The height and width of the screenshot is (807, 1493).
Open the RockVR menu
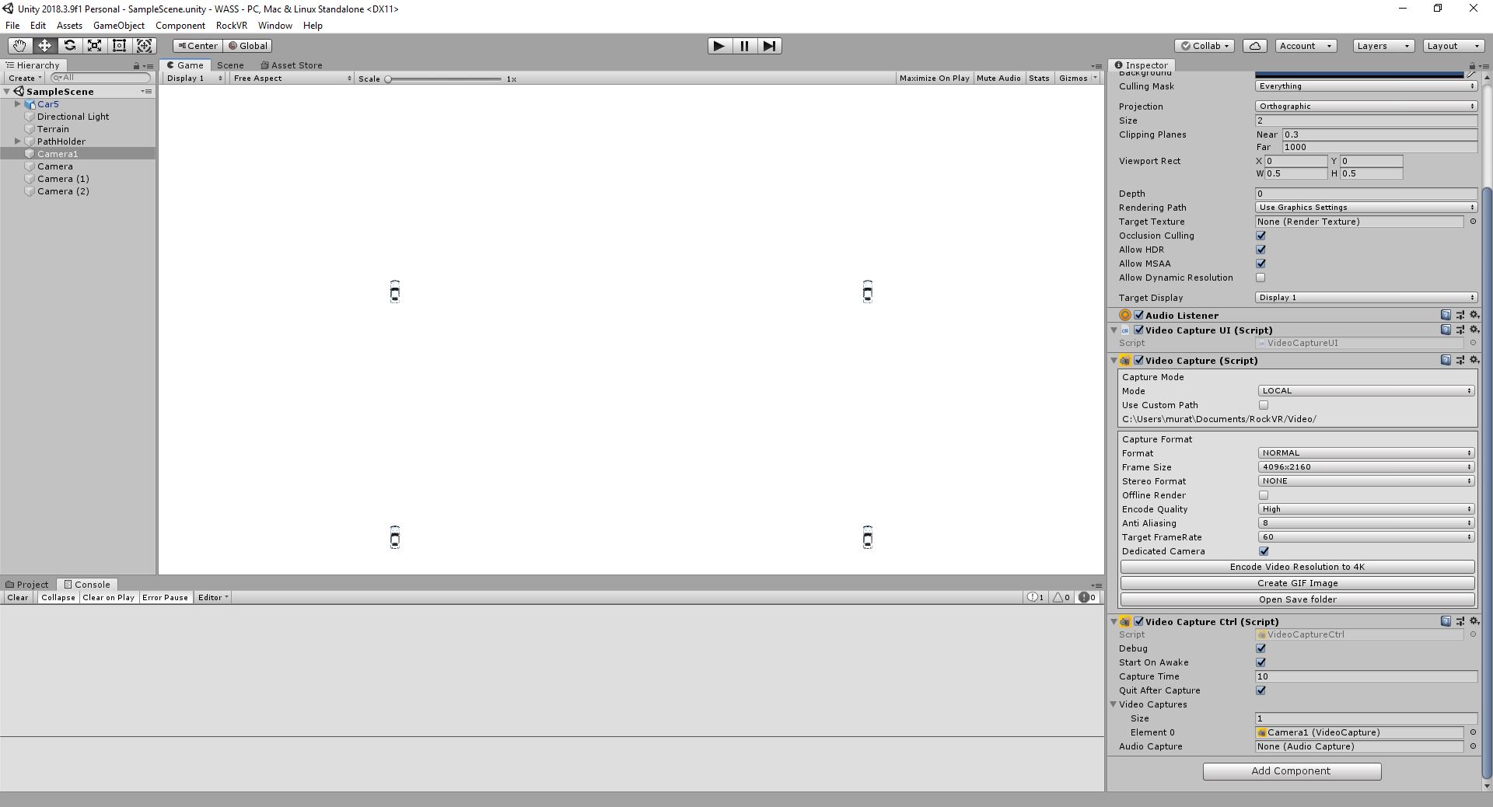[x=231, y=25]
